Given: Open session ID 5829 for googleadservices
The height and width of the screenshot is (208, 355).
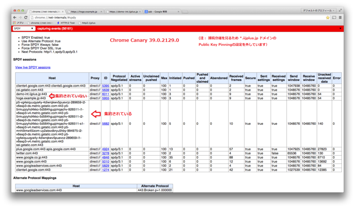Looking at the screenshot, I should point(106,166).
